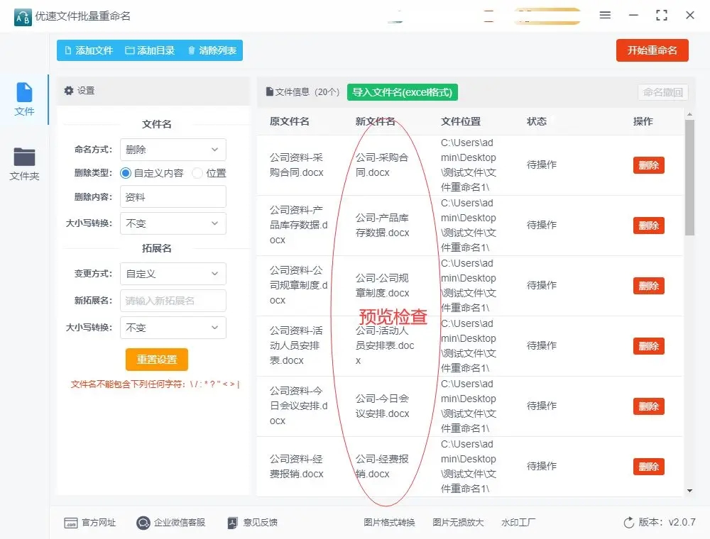Click 待操作 status in 采购合同 row
710x539 pixels.
pyautogui.click(x=542, y=165)
